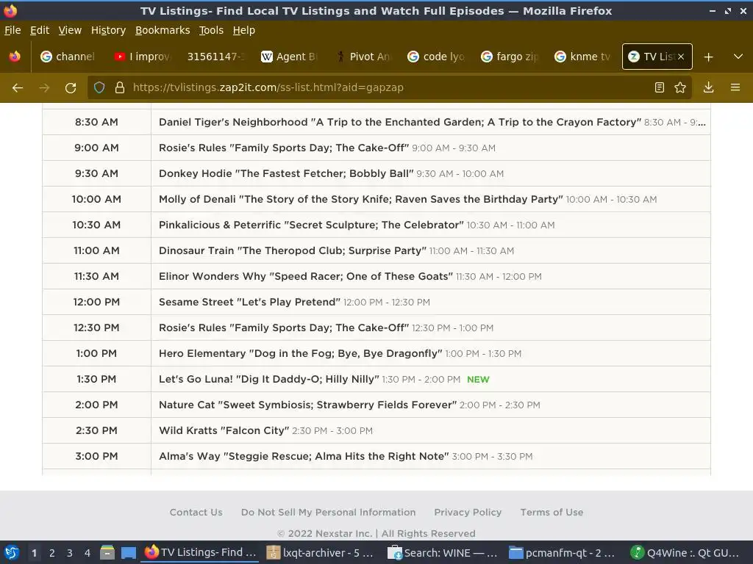The height and width of the screenshot is (564, 753).
Task: Open the Edit menu
Action: [40, 30]
